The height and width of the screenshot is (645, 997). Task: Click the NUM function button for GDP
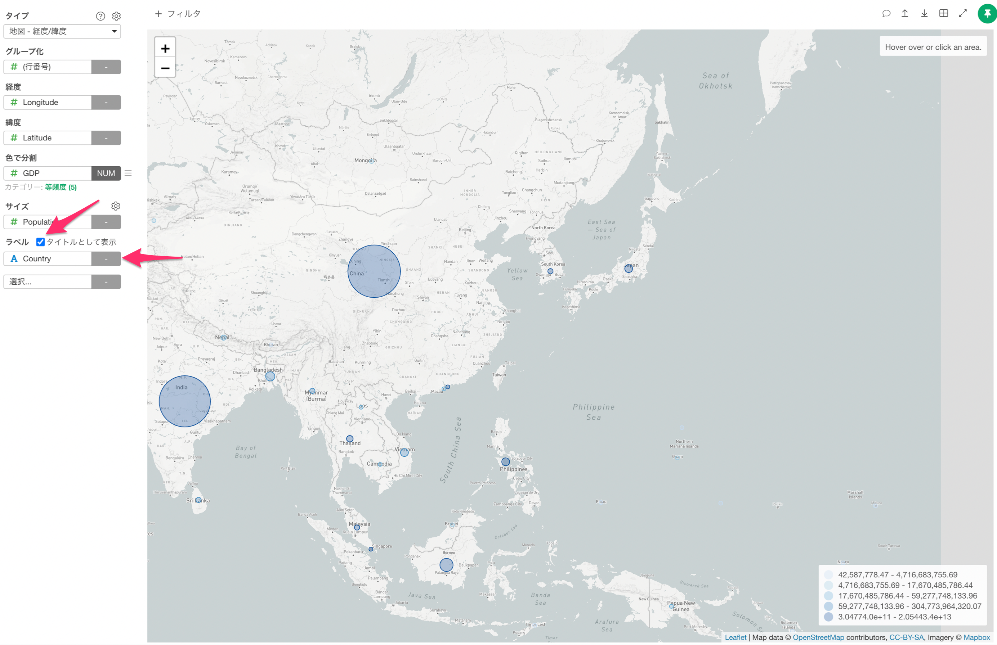(x=106, y=173)
